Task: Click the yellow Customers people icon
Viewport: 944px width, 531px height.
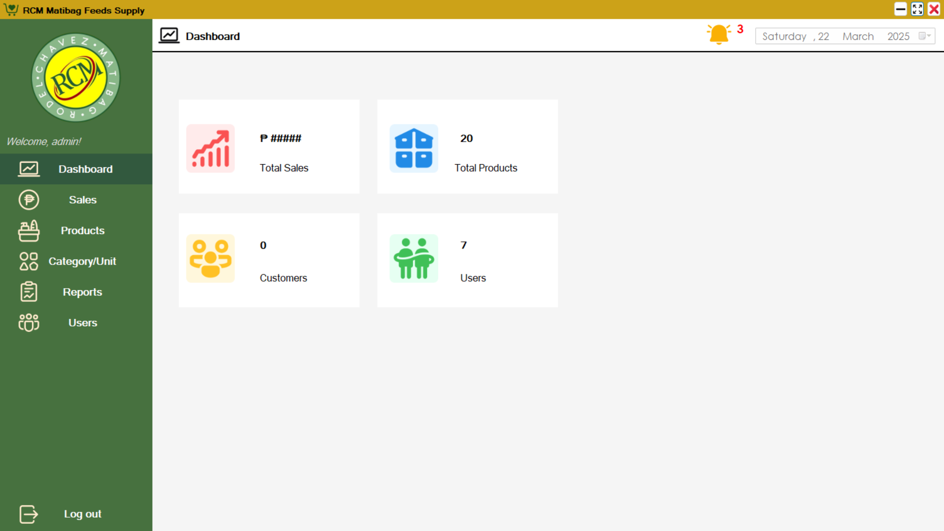Action: click(210, 259)
